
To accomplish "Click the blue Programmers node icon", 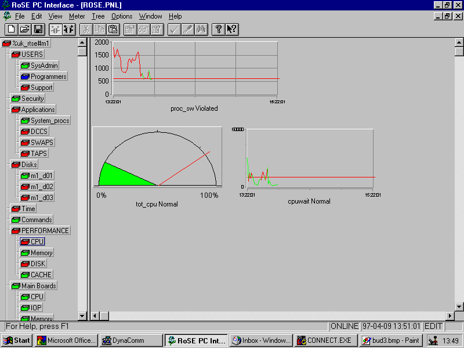I will click(25, 77).
